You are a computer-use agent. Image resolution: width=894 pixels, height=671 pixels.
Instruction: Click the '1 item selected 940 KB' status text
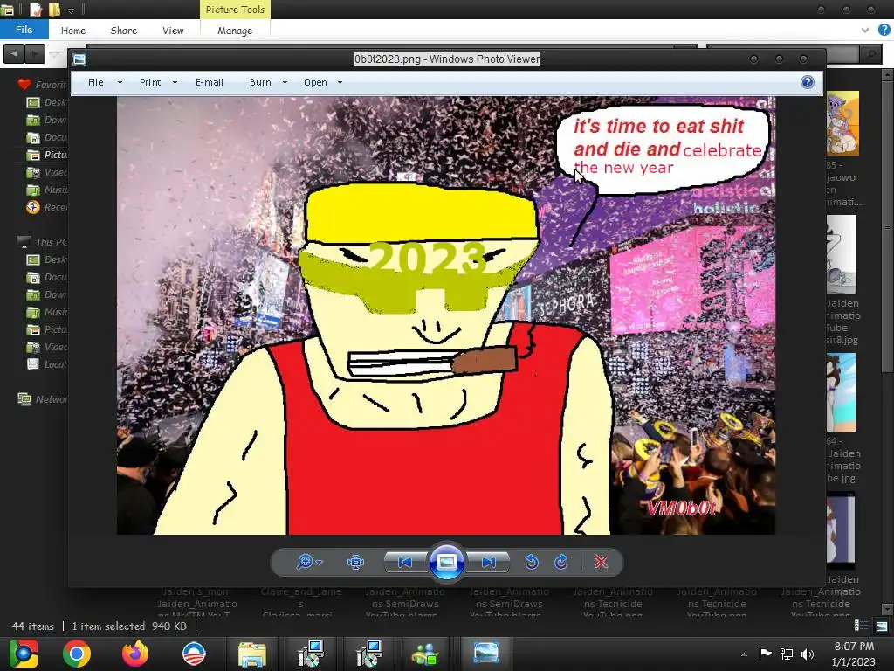[129, 626]
